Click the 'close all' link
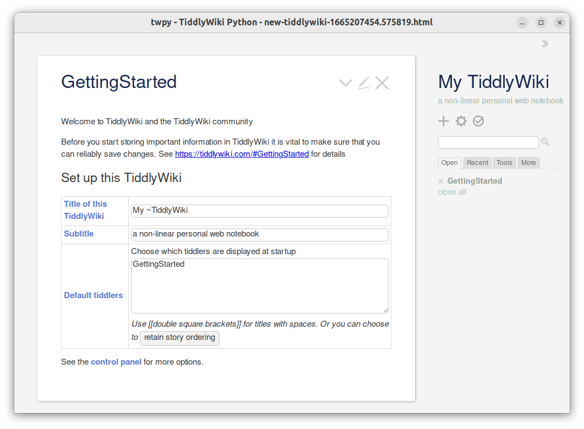This screenshot has width=584, height=429. (452, 192)
